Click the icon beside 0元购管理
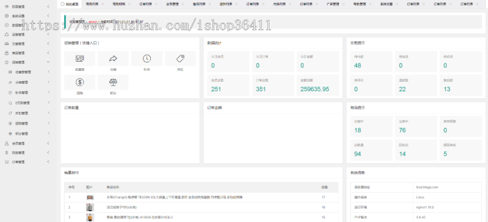The height and width of the screenshot is (222, 488). point(10,103)
